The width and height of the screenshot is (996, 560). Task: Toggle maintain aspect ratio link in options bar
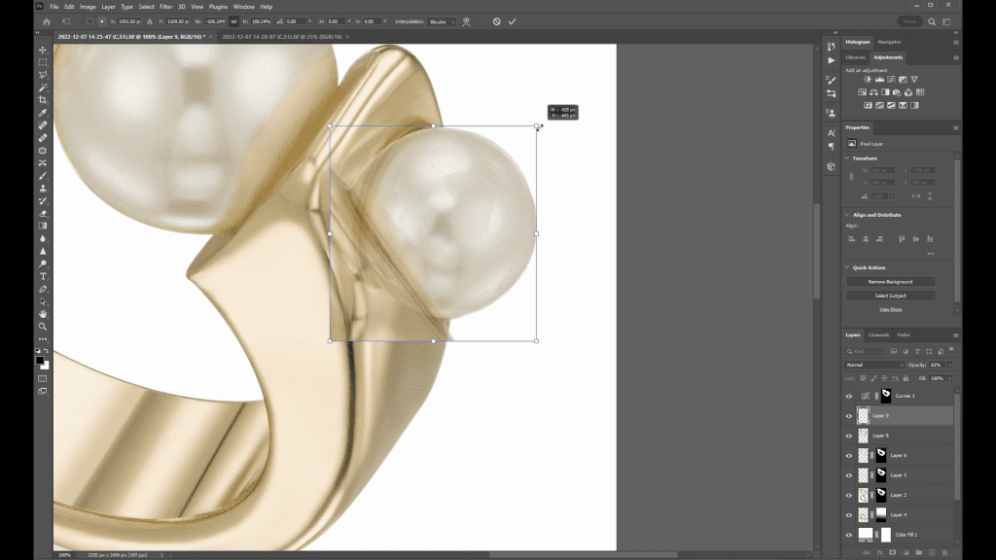(x=233, y=21)
